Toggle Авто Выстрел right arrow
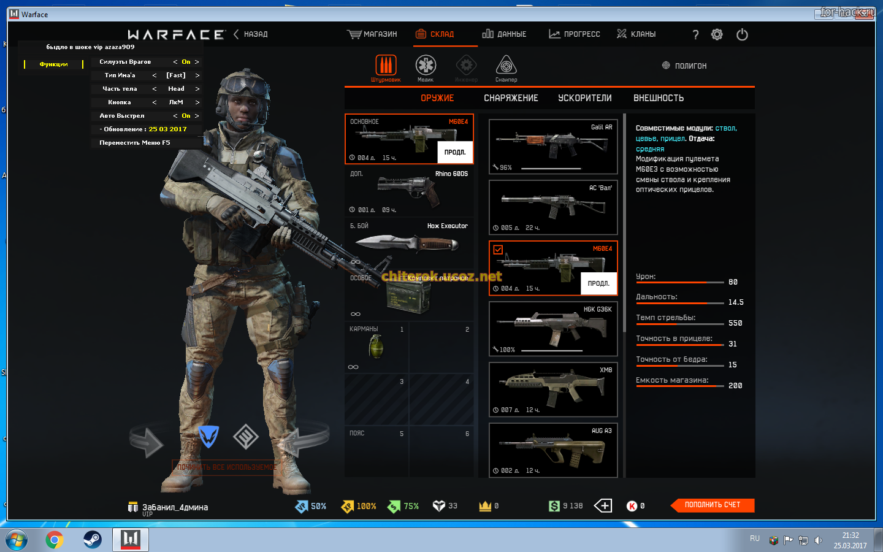The width and height of the screenshot is (883, 552). click(x=197, y=116)
